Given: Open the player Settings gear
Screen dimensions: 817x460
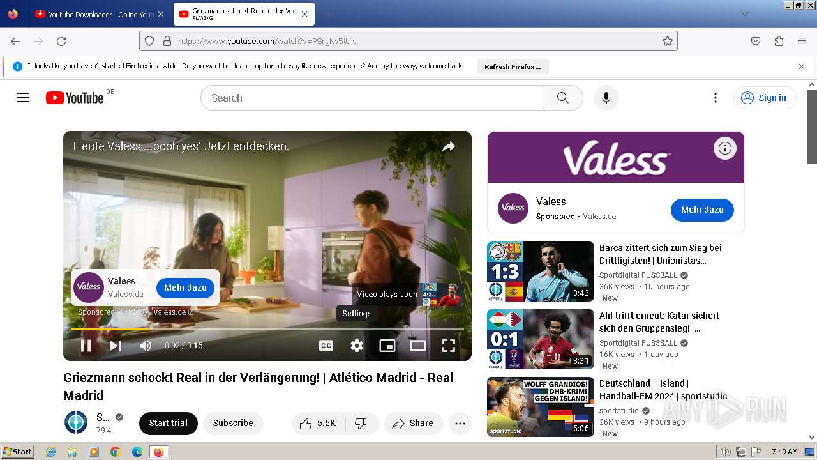Looking at the screenshot, I should tap(357, 346).
